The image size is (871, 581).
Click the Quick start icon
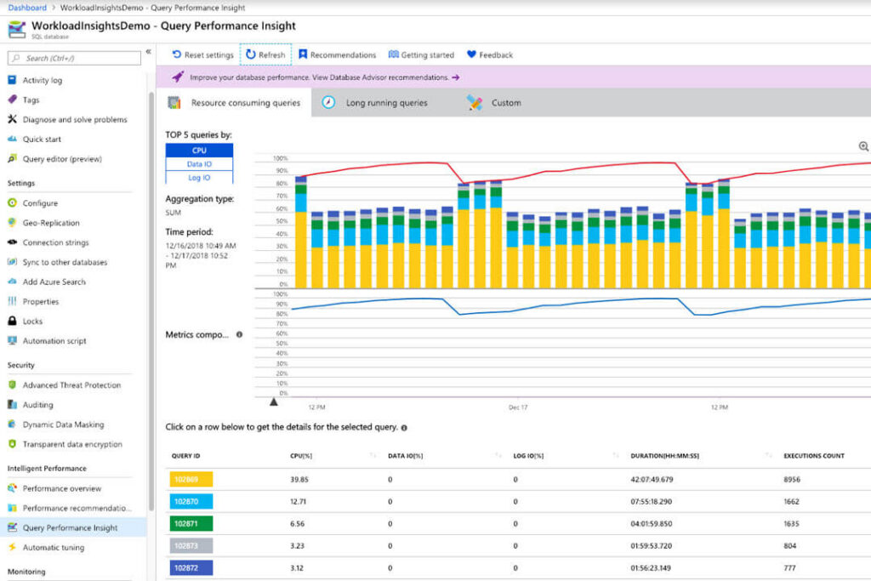12,139
